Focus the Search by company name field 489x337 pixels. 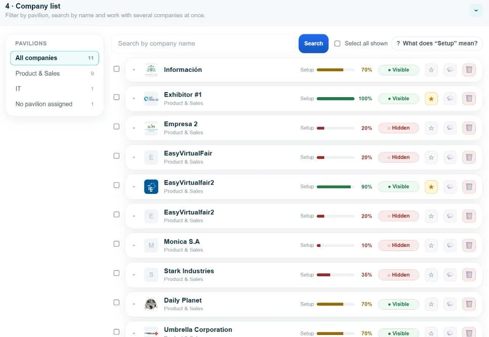(203, 44)
